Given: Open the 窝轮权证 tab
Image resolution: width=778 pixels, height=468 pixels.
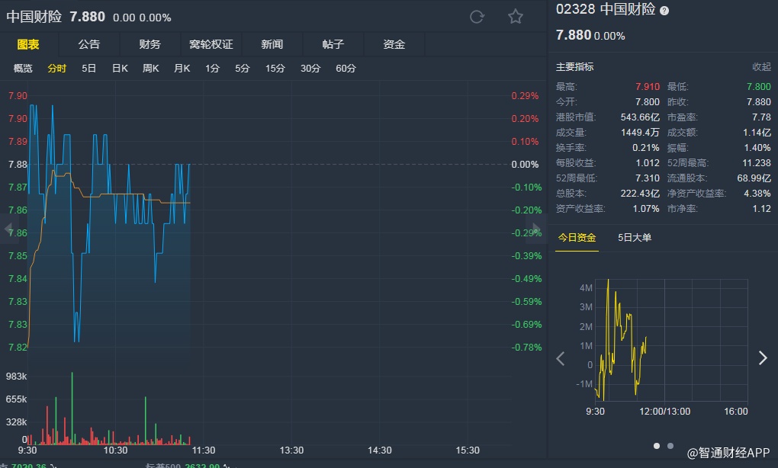Looking at the screenshot, I should pos(211,44).
